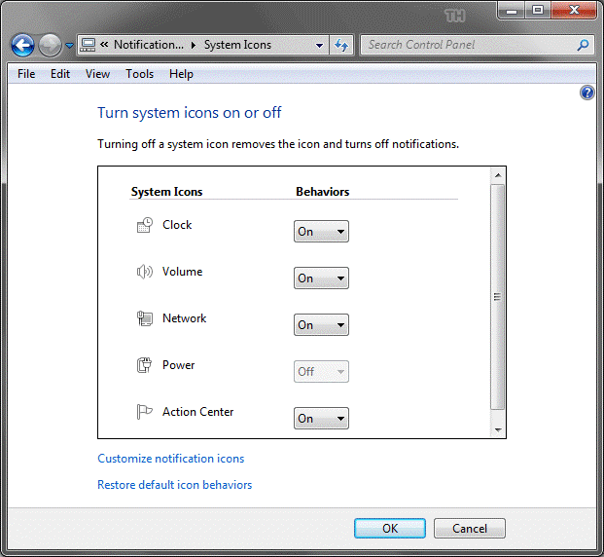Confirm changes with the OK button

[x=390, y=528]
